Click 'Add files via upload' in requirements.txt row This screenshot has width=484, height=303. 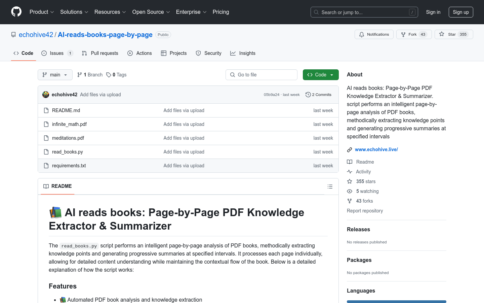click(x=184, y=166)
